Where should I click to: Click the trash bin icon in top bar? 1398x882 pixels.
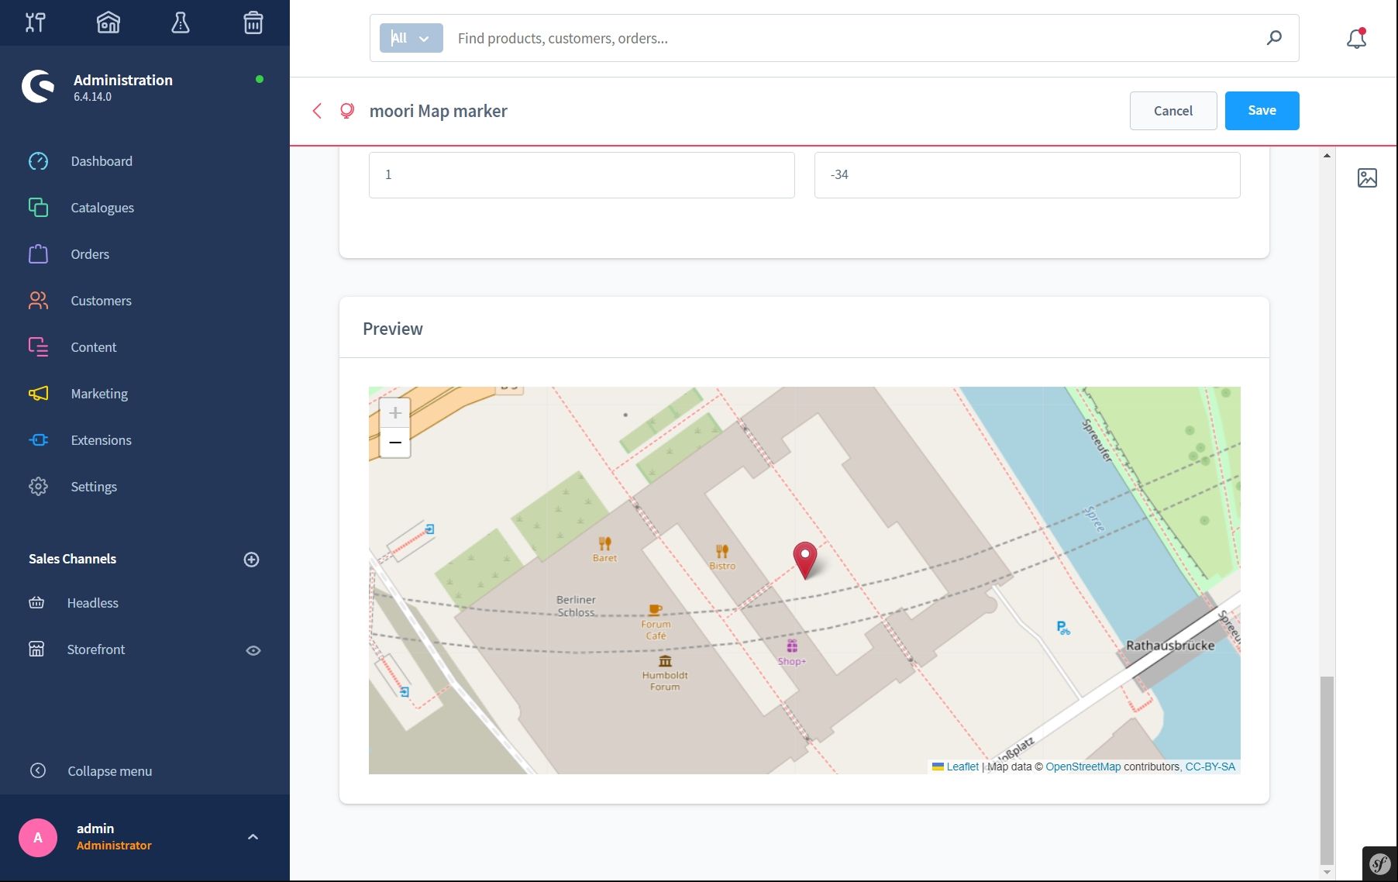[x=253, y=22]
